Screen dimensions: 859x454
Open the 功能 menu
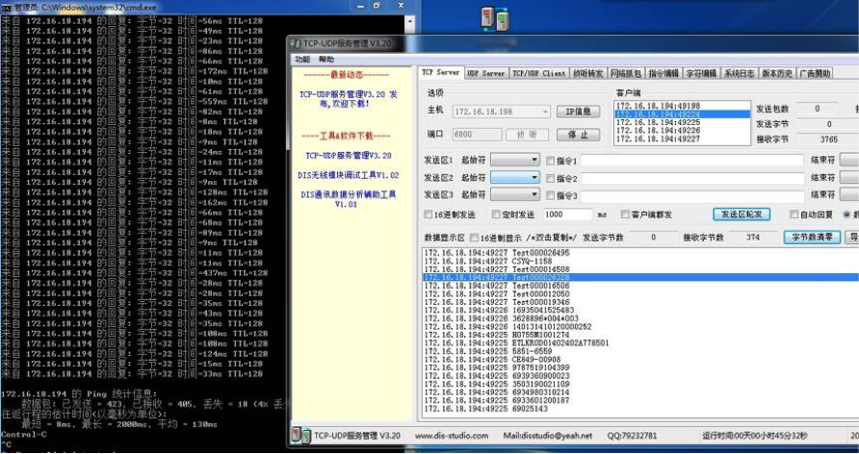302,60
